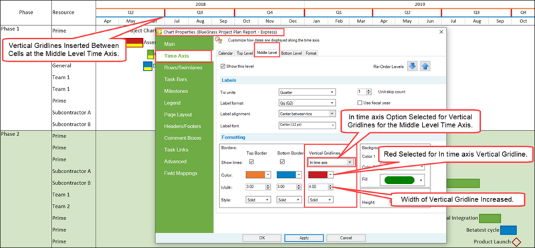Click the Phase 1 swimlane label
535x248 pixels.
coord(11,29)
